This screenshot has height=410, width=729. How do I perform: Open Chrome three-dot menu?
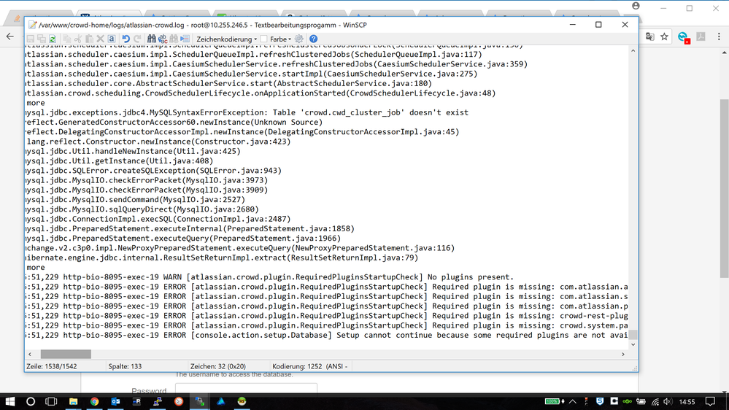(x=719, y=36)
